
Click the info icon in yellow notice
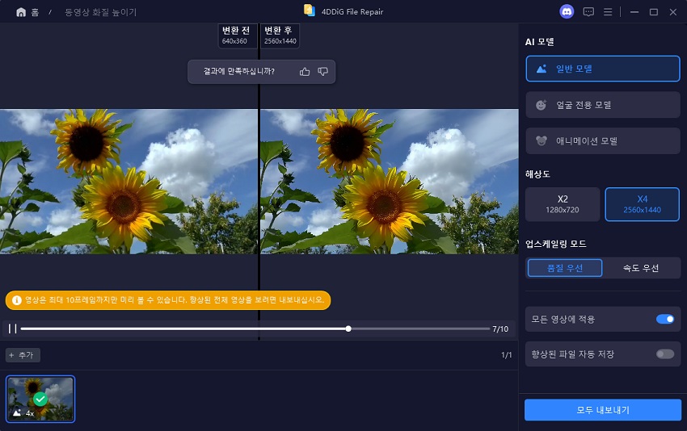click(x=17, y=300)
